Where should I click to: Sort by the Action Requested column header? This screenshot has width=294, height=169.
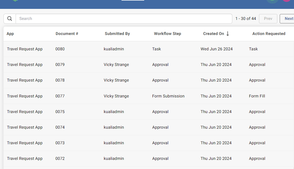(269, 34)
